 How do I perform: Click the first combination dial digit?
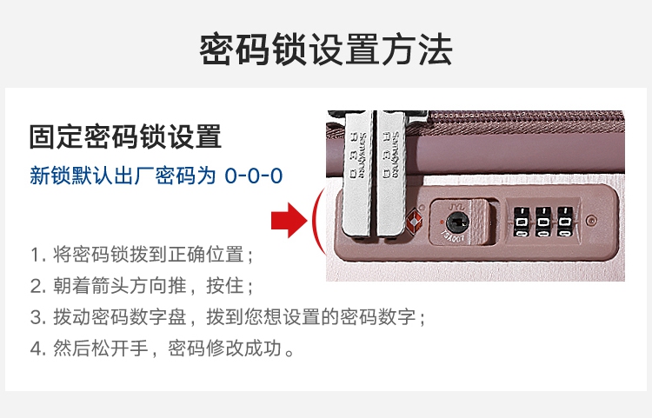(x=521, y=222)
